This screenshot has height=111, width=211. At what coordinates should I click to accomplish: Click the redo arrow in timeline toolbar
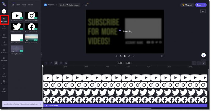click(x=51, y=63)
